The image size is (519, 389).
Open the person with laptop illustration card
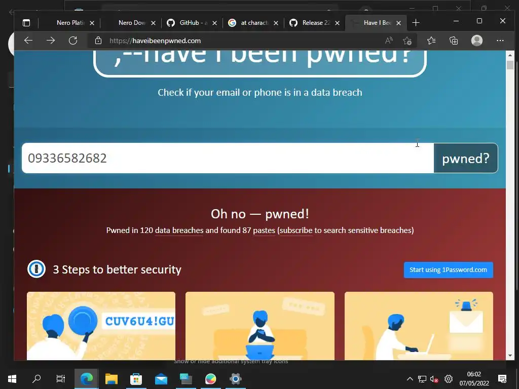260,326
